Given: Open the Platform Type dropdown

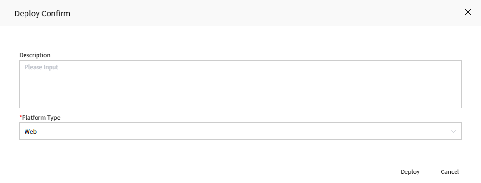Looking at the screenshot, I should pos(240,131).
